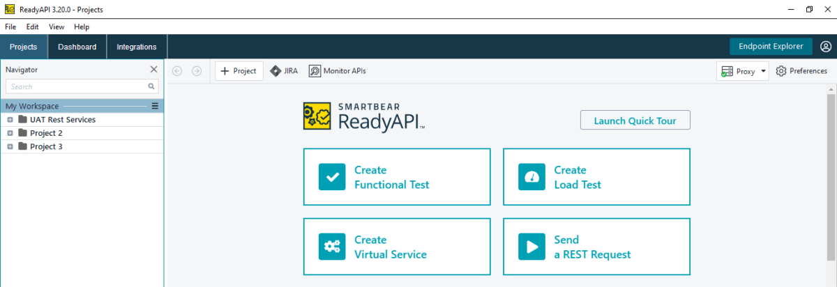This screenshot has width=837, height=287.
Task: Click the forward navigation arrow icon
Action: coord(197,71)
